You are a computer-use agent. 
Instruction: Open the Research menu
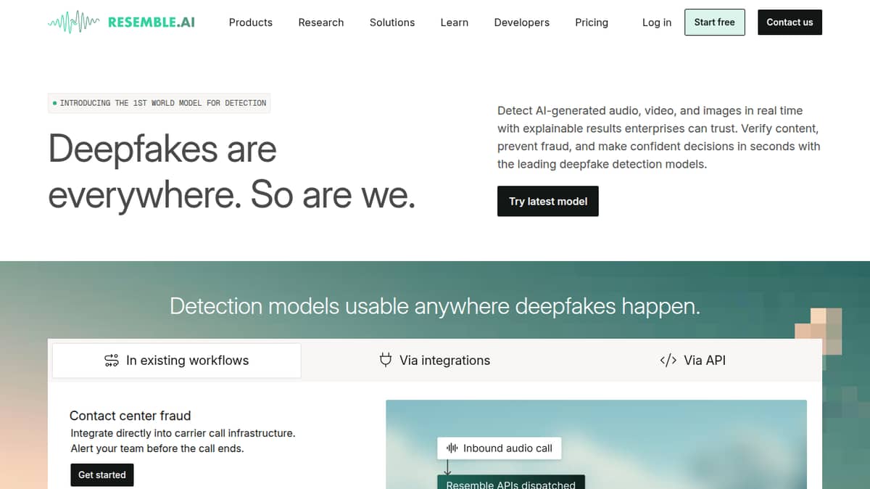(x=321, y=22)
